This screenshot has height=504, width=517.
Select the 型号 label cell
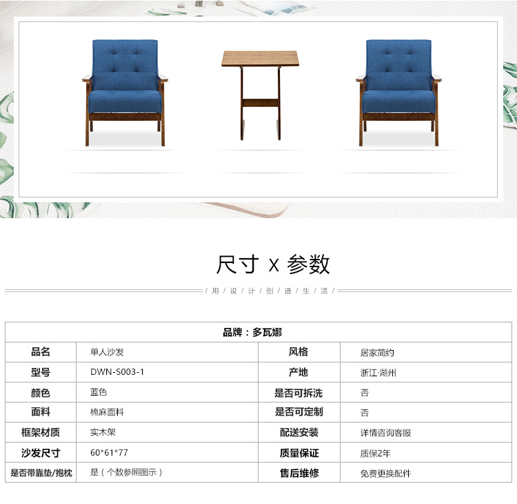pos(41,372)
